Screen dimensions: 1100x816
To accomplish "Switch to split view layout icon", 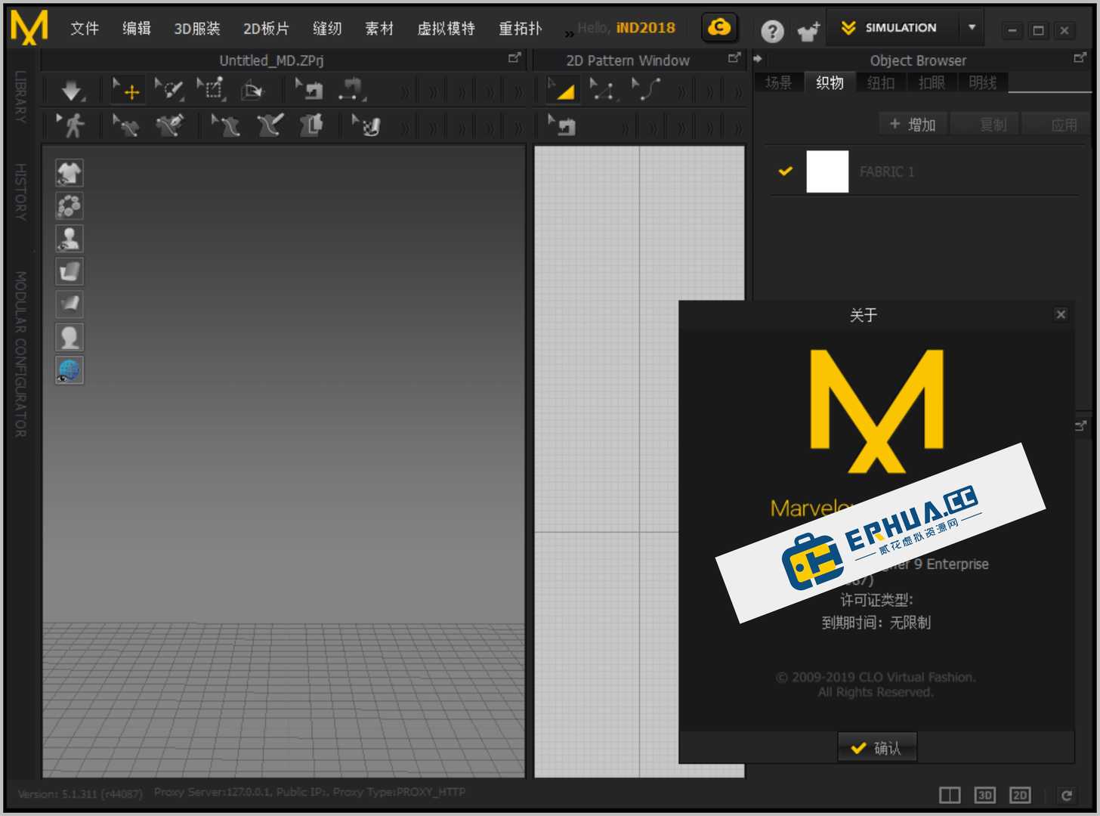I will pyautogui.click(x=950, y=795).
